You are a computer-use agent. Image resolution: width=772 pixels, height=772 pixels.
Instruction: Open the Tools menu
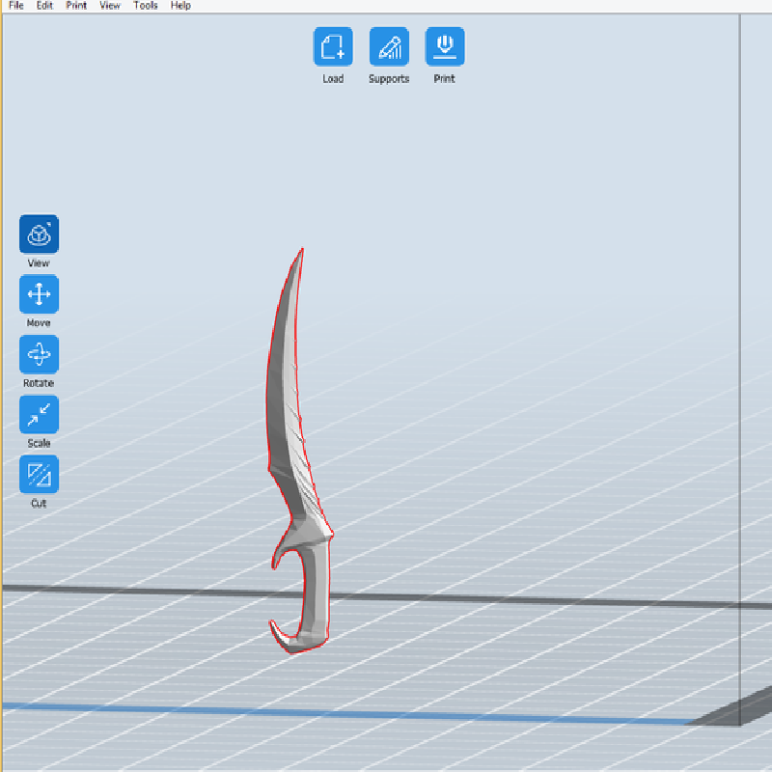click(x=146, y=6)
